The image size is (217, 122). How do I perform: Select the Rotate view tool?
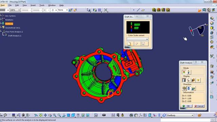tap(50, 115)
